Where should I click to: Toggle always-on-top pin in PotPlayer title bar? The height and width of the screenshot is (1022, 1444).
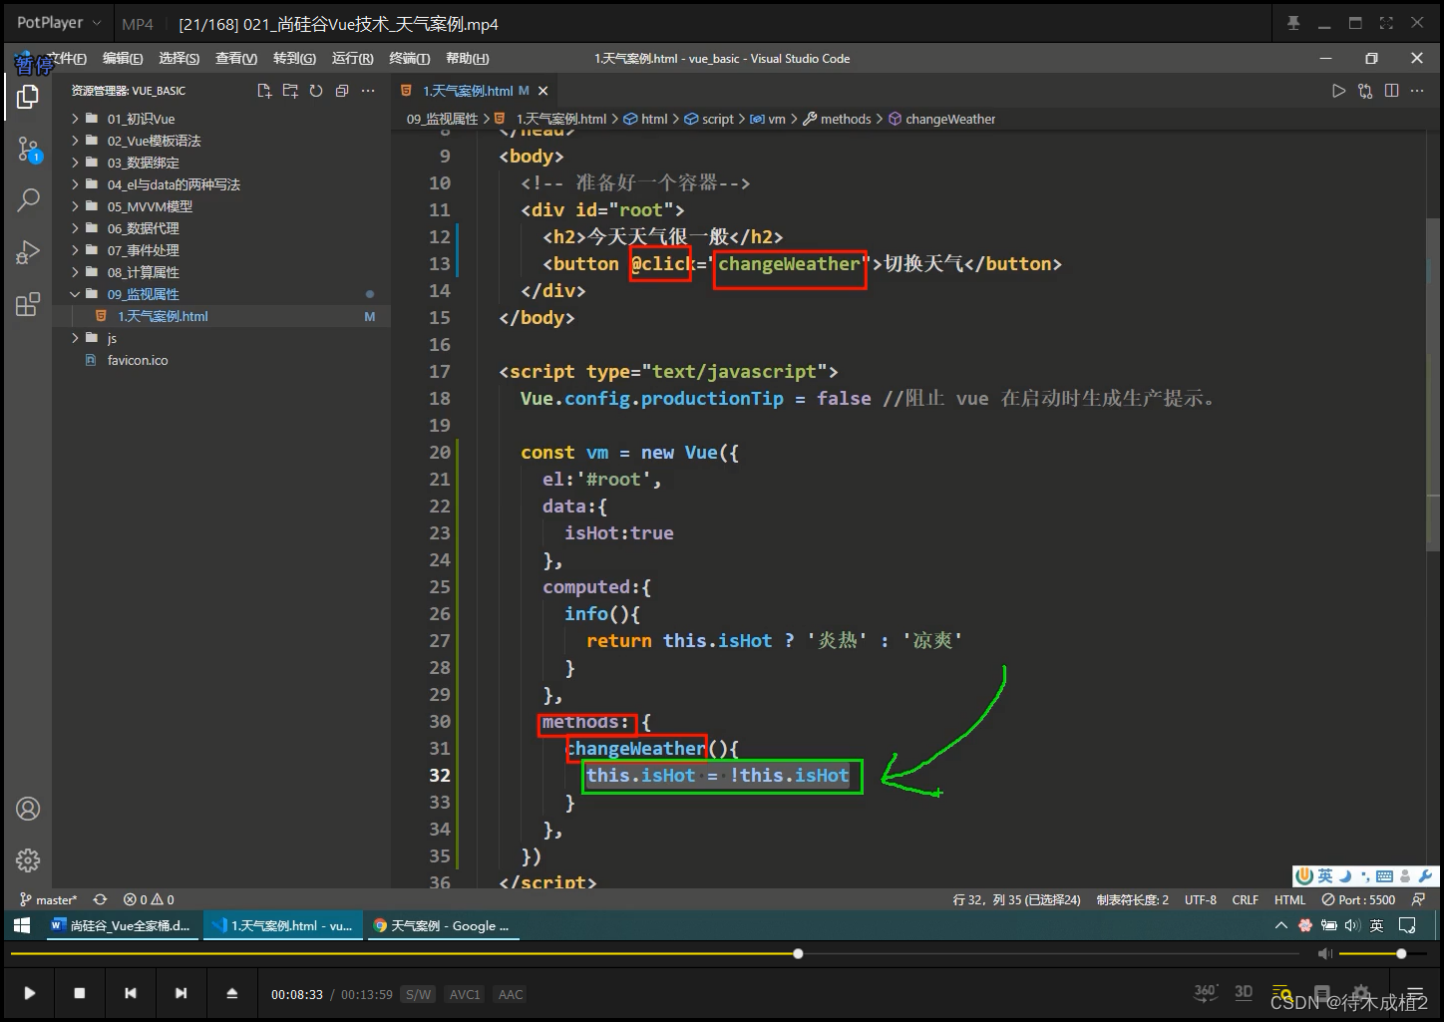pos(1293,23)
